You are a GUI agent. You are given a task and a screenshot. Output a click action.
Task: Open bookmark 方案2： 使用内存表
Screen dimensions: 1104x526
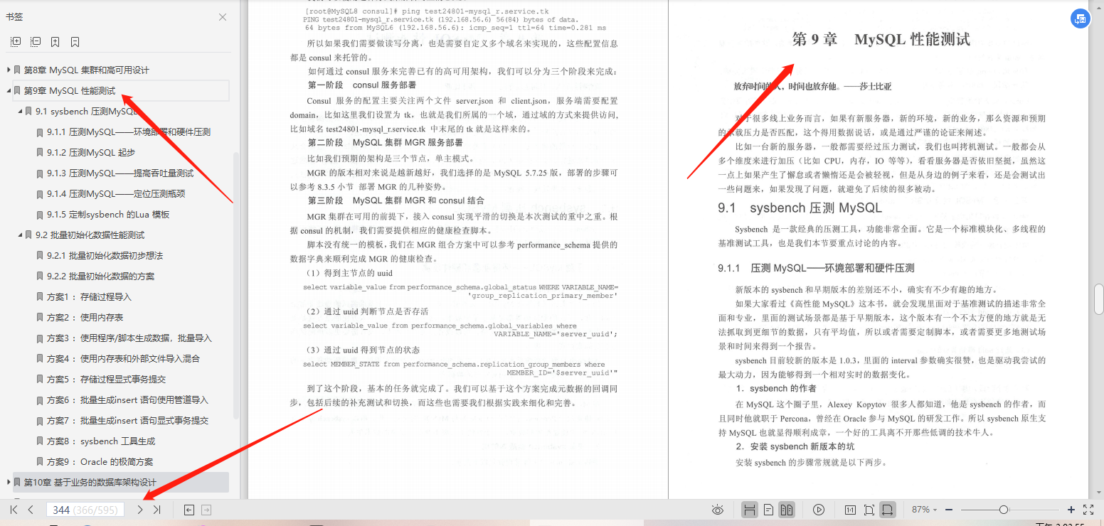click(x=85, y=318)
